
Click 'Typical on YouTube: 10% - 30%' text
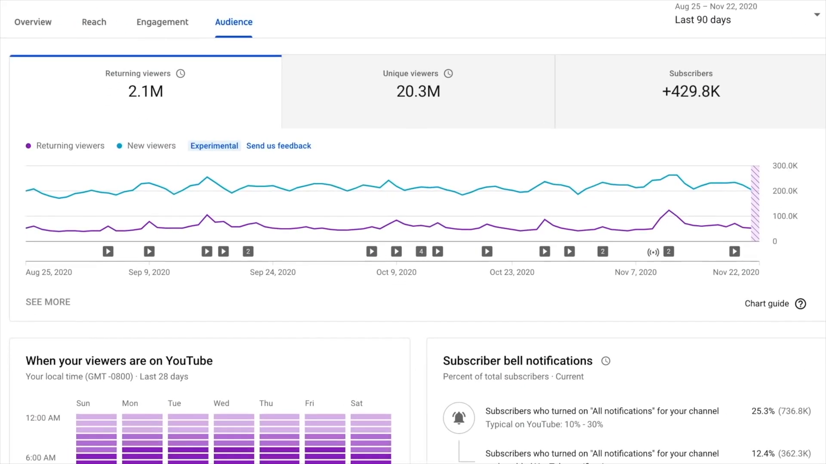coord(544,424)
